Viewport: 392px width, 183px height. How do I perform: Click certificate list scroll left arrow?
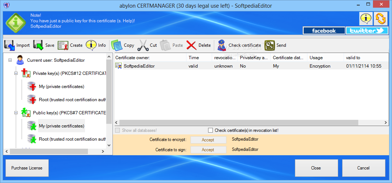[x=117, y=122]
